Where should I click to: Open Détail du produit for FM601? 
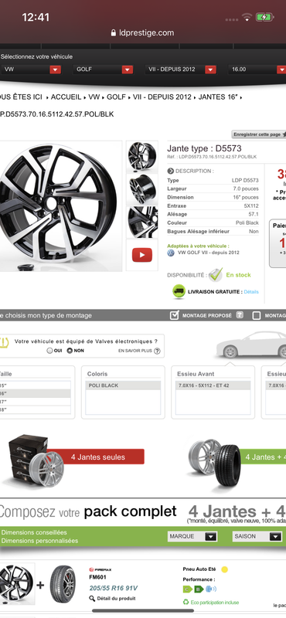point(116,598)
